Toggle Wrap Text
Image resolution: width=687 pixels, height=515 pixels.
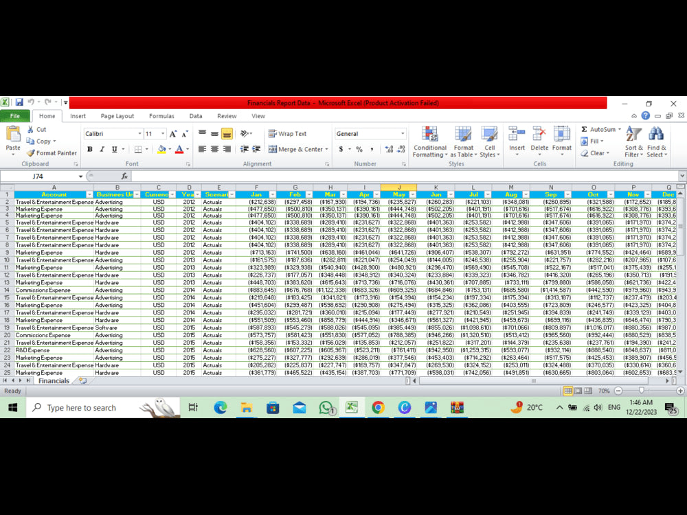click(x=287, y=134)
